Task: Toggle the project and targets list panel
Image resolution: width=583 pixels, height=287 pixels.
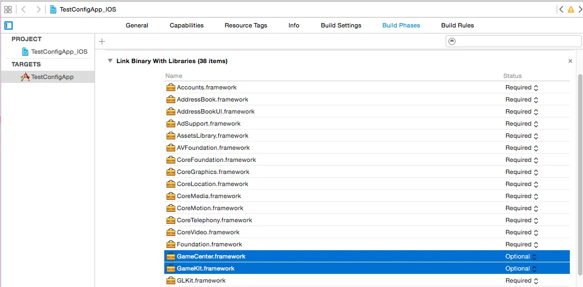Action: [x=9, y=26]
